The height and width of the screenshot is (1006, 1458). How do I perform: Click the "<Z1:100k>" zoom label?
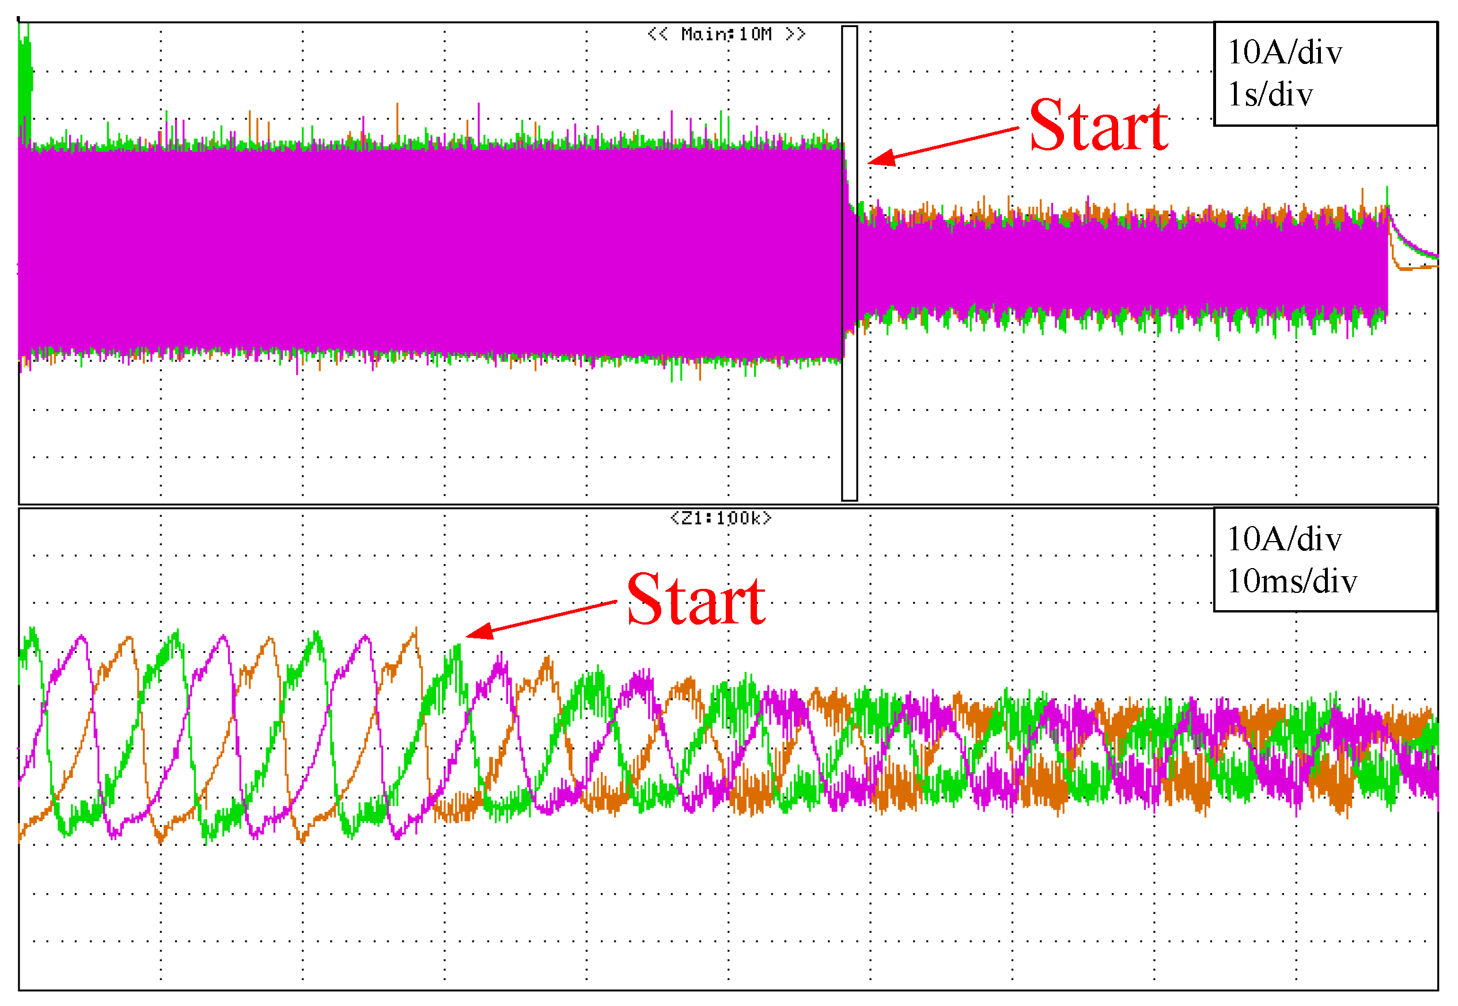721,519
